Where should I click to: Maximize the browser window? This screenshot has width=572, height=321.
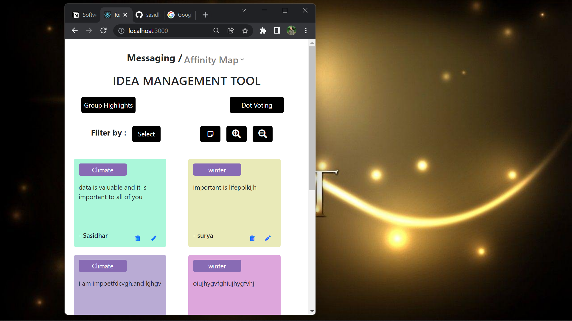pos(285,10)
